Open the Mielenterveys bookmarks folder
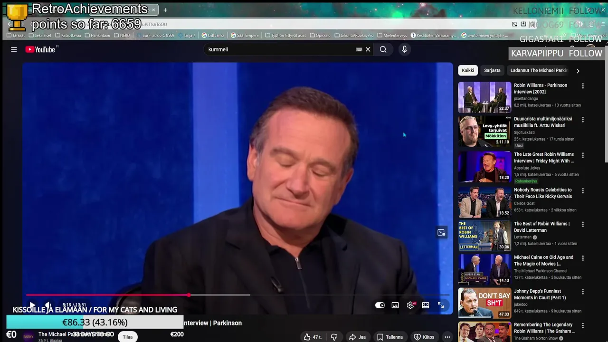The height and width of the screenshot is (342, 608). point(392,35)
